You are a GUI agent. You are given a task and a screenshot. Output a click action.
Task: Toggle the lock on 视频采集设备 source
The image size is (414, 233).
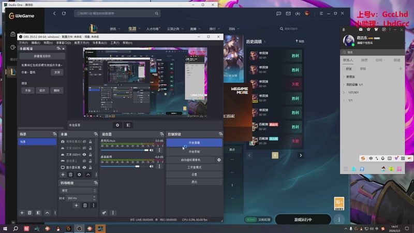[90, 141]
